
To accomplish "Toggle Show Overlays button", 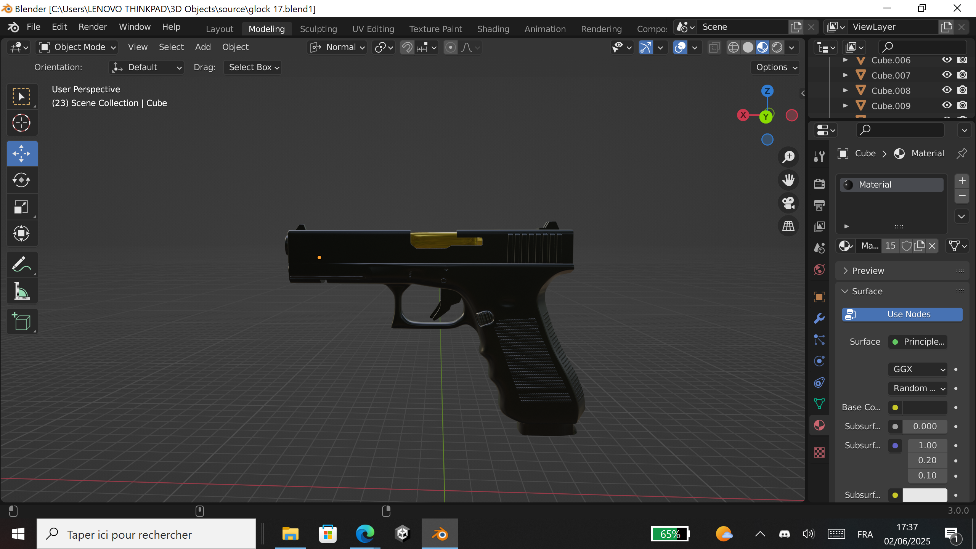I will point(680,47).
